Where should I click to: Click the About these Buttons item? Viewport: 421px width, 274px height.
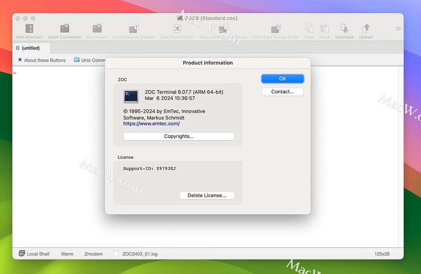(42, 60)
